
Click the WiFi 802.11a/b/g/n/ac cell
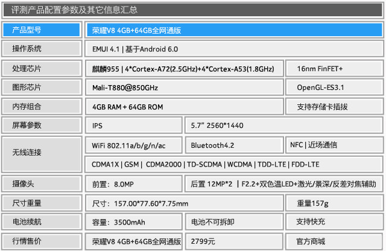pos(134,145)
